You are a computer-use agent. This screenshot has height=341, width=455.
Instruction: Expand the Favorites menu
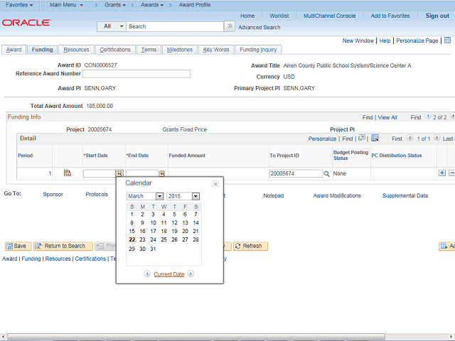(19, 5)
